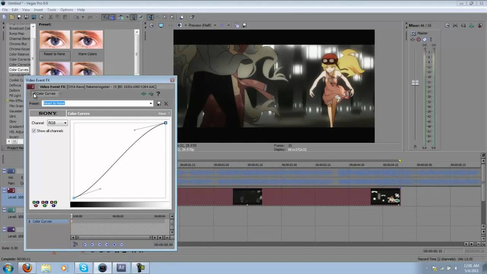
Task: Save the project with the floppy icon
Action: coord(19,17)
